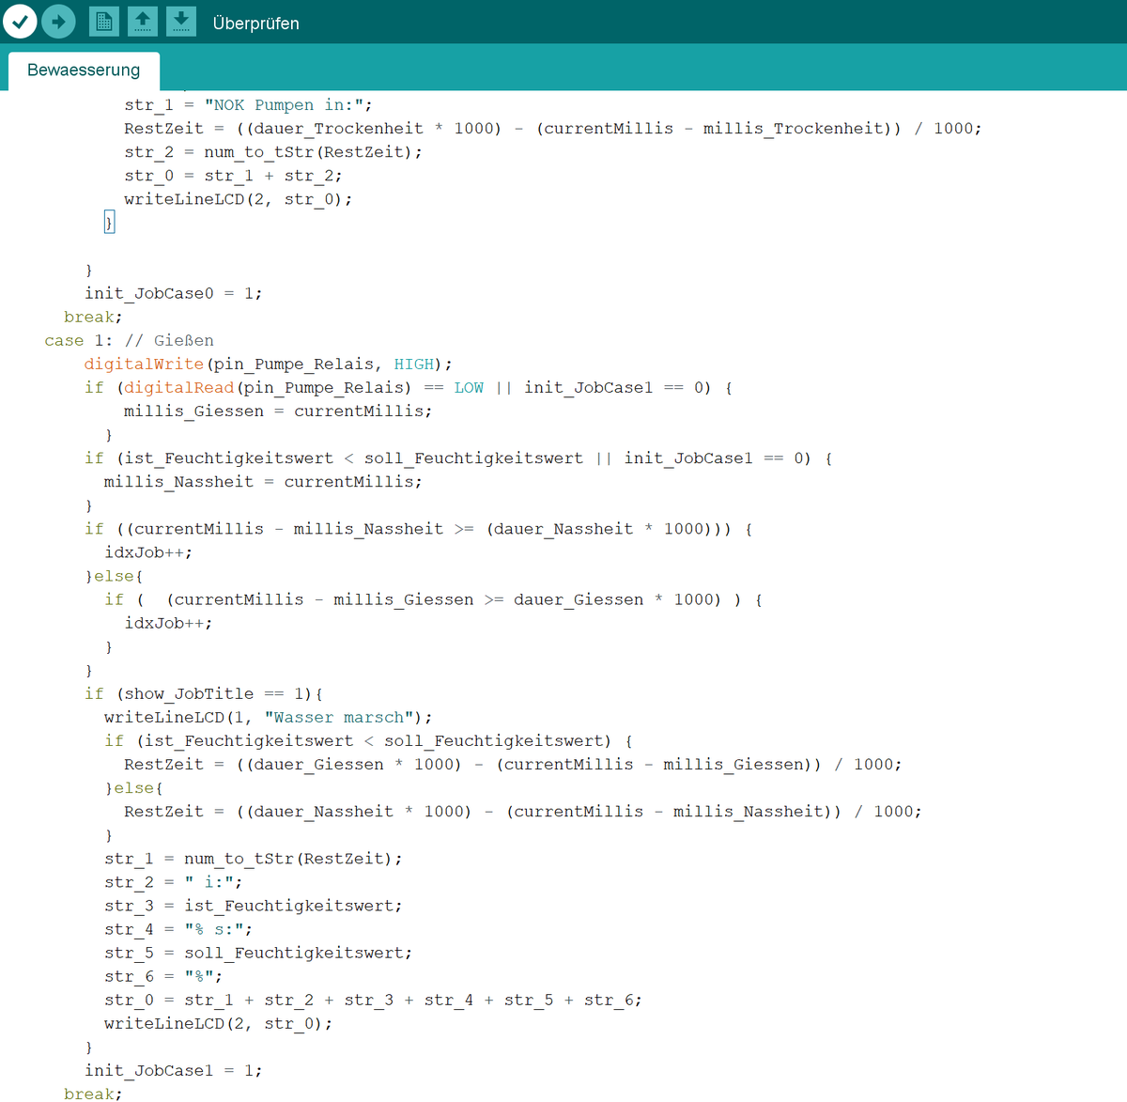The width and height of the screenshot is (1127, 1102).
Task: Open a sketch with up-arrow icon
Action: (142, 21)
